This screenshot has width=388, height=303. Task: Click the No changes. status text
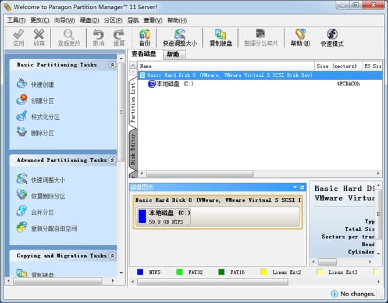click(x=358, y=294)
